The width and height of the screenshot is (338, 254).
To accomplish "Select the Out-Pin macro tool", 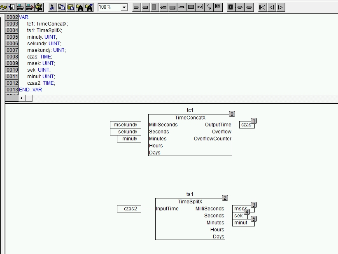I will [x=249, y=7].
